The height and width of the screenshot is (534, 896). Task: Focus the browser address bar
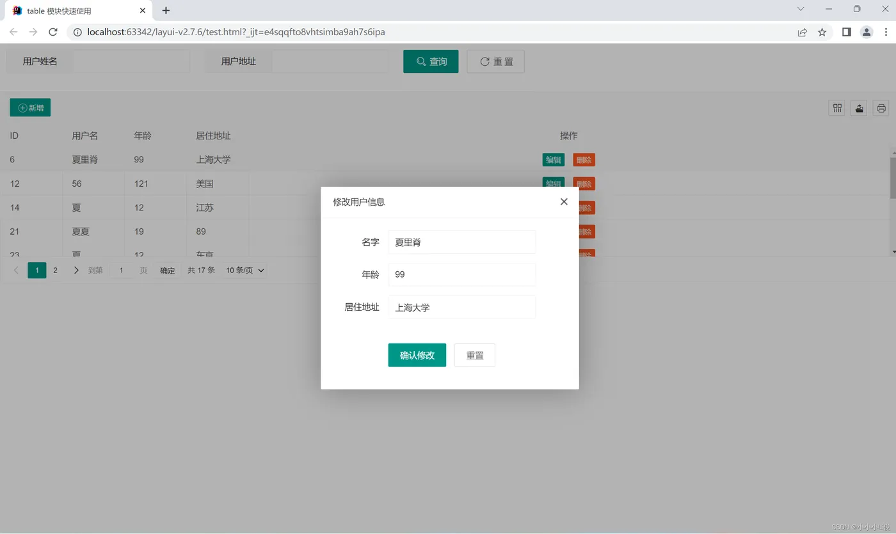tap(435, 32)
